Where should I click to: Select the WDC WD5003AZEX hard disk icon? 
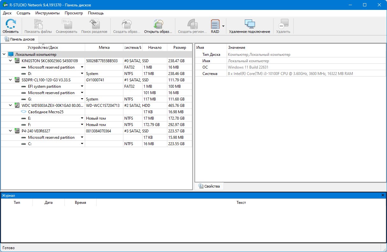pyautogui.click(x=17, y=105)
